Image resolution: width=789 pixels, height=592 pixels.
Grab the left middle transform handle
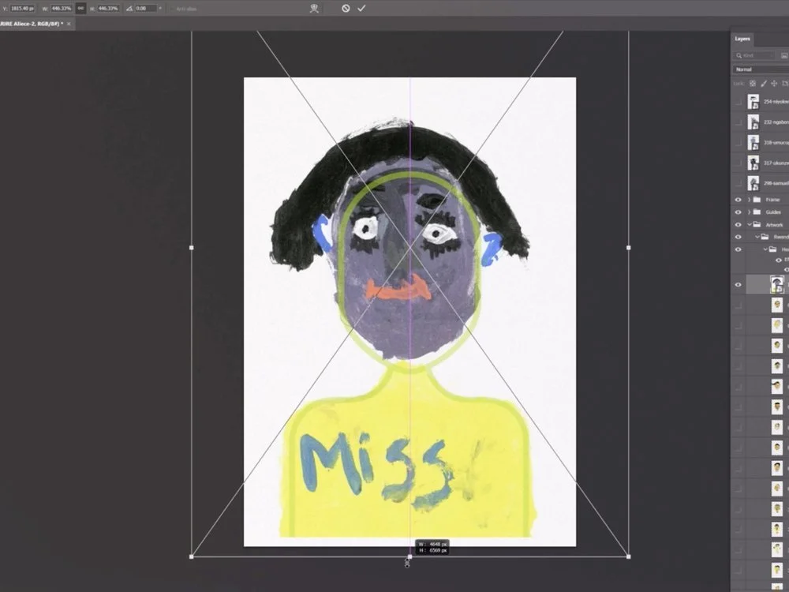pos(191,248)
